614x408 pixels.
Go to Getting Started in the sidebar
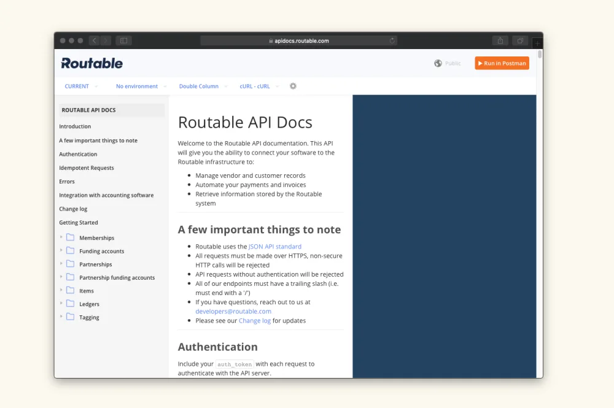[x=79, y=223]
